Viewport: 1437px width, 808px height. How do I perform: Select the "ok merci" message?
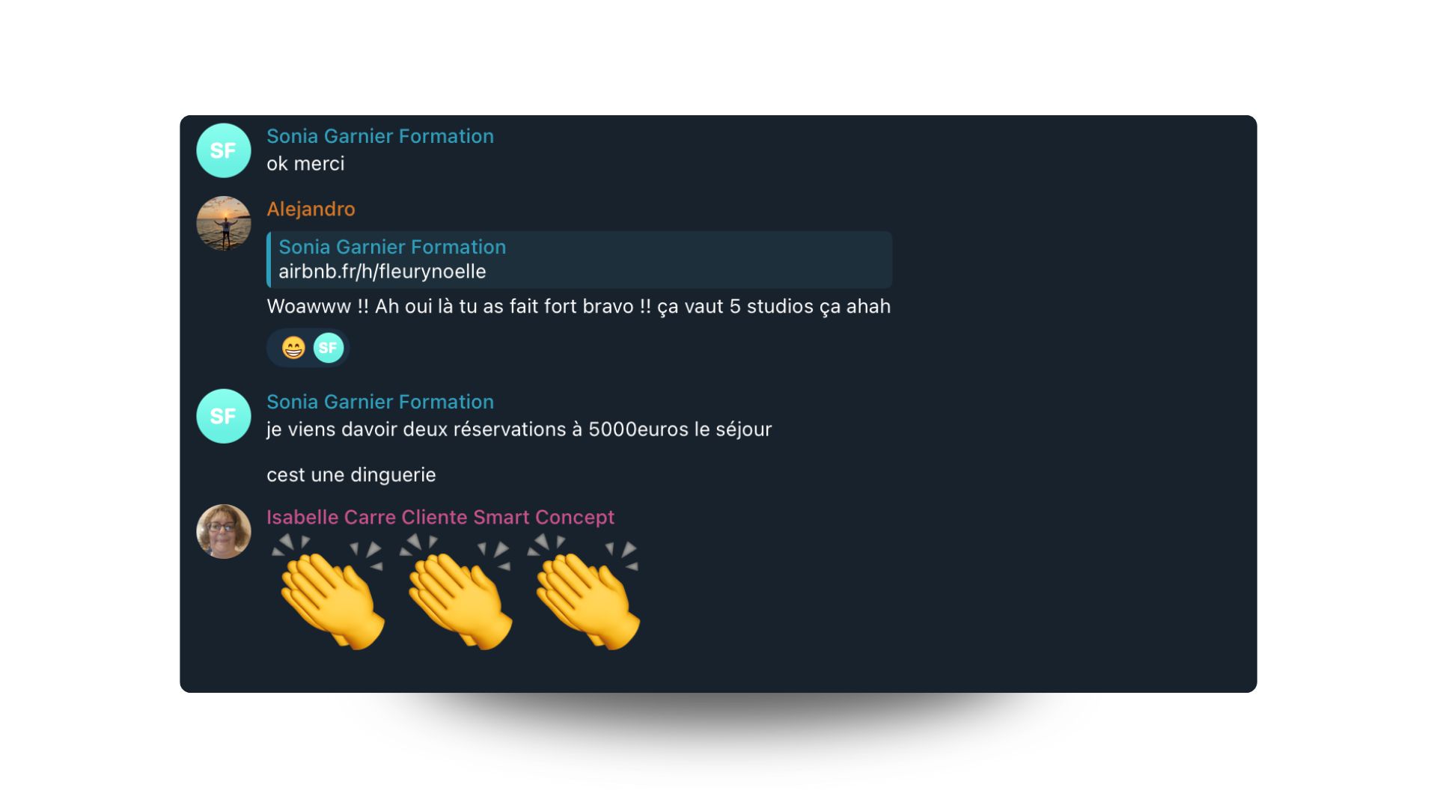pos(305,164)
